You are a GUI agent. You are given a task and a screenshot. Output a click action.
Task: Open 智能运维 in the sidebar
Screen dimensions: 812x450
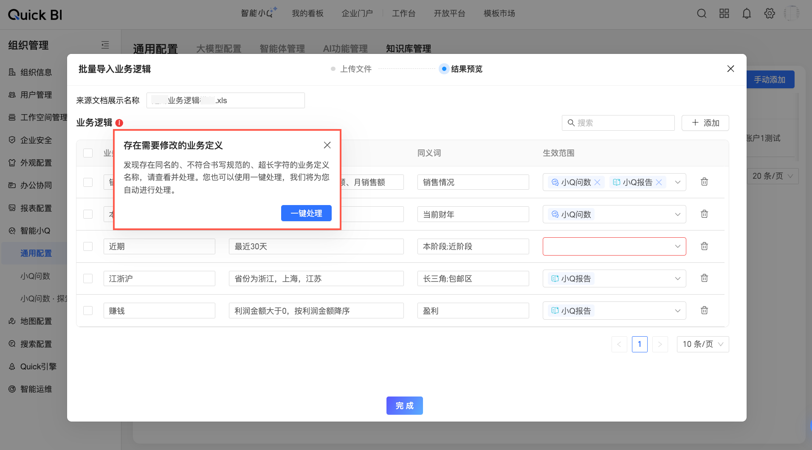click(36, 389)
